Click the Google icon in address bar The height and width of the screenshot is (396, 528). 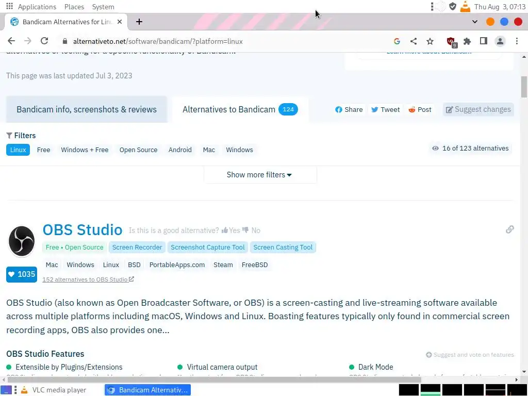pos(397,41)
